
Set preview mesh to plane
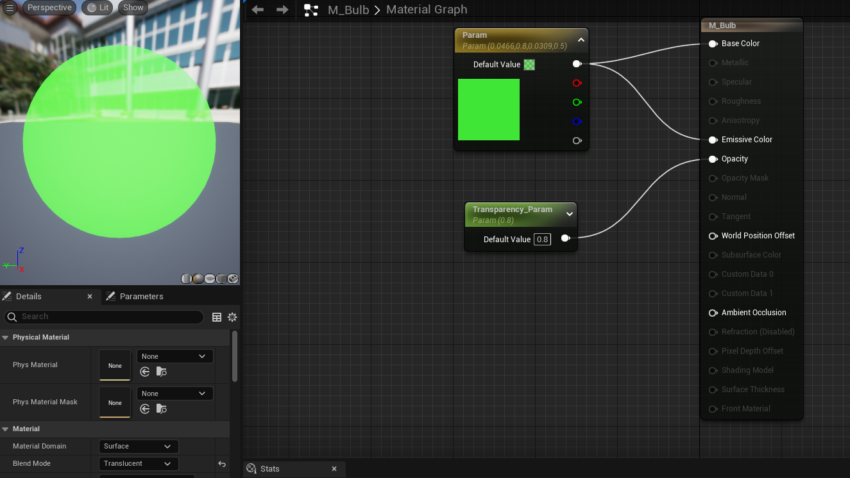tap(210, 279)
